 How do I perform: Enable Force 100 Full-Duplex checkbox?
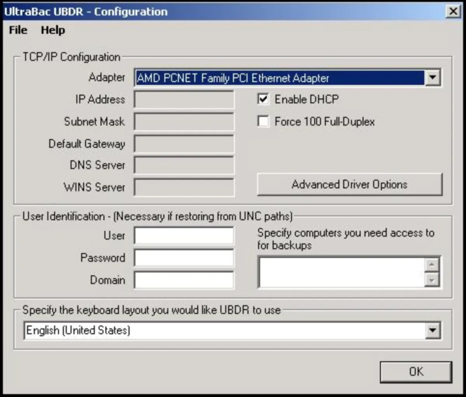tap(263, 121)
